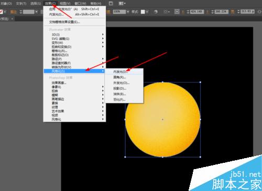The height and width of the screenshot is (191, 262).
Task: Expand the 像素化 submenu
Action: [x=74, y=87]
